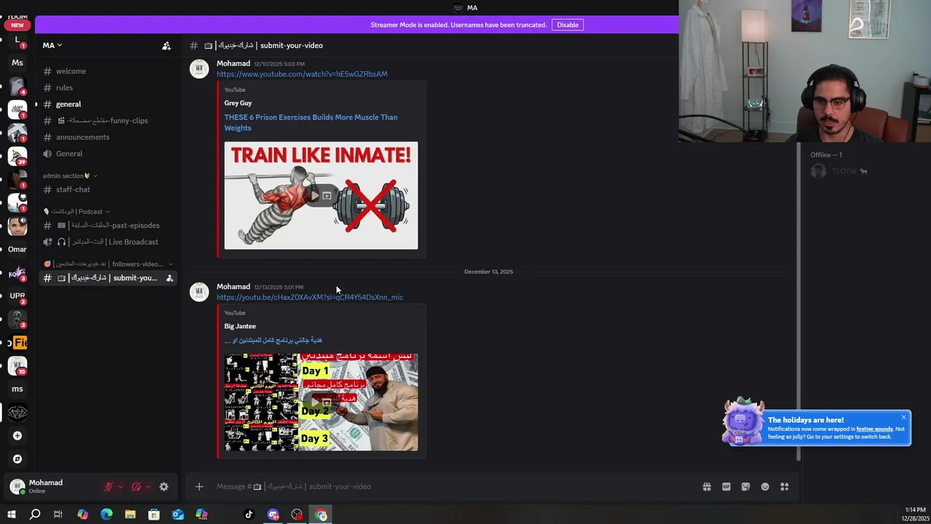Play the Big Jantee Day 1-3 video thumbnail
Screen dimensions: 931x524
(321, 402)
